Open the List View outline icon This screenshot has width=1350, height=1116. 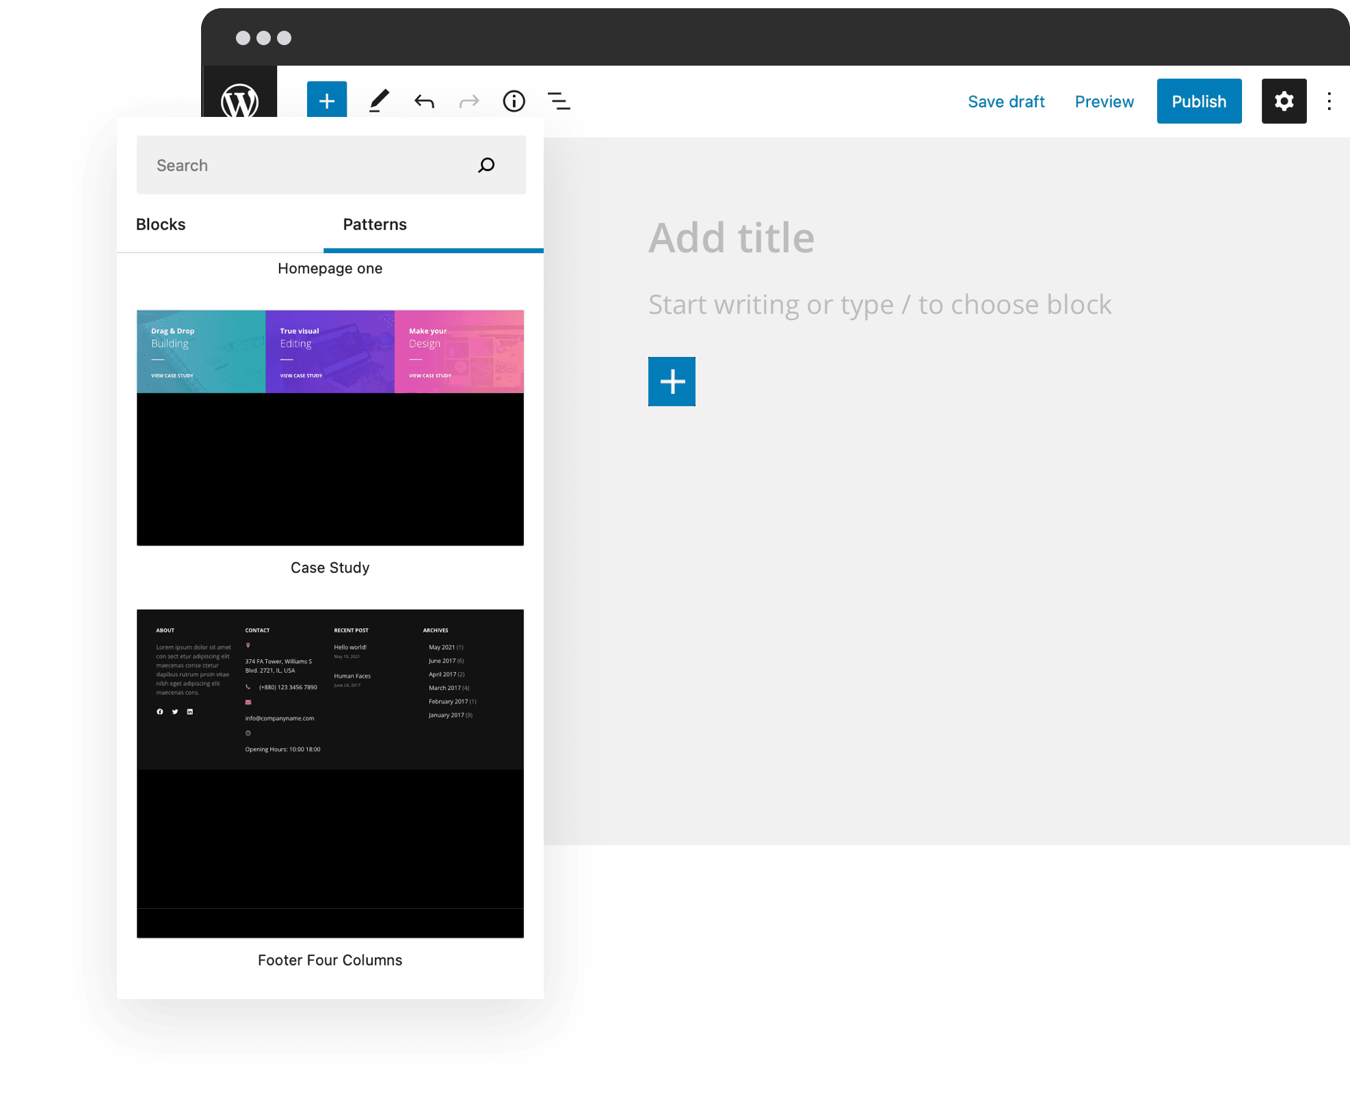[559, 101]
